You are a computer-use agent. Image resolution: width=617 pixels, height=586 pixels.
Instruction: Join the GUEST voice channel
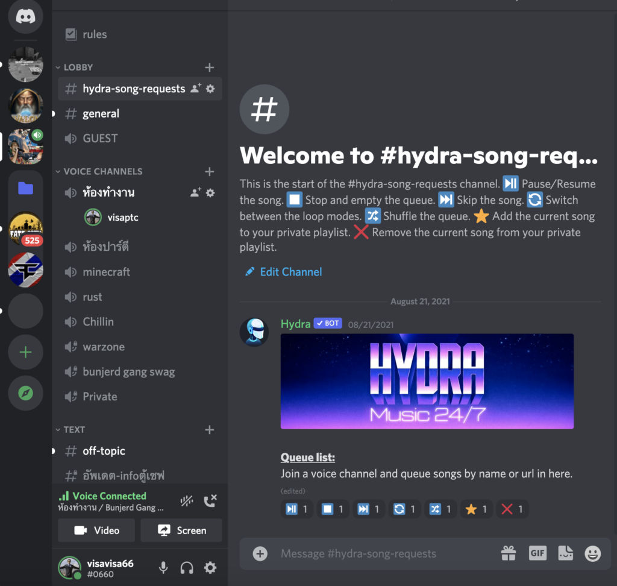point(140,139)
